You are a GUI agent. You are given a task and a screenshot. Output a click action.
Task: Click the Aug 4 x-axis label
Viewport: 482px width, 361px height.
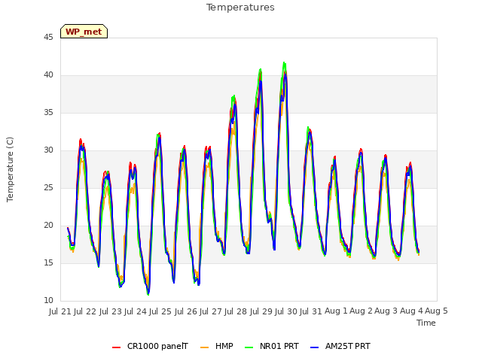411,311
